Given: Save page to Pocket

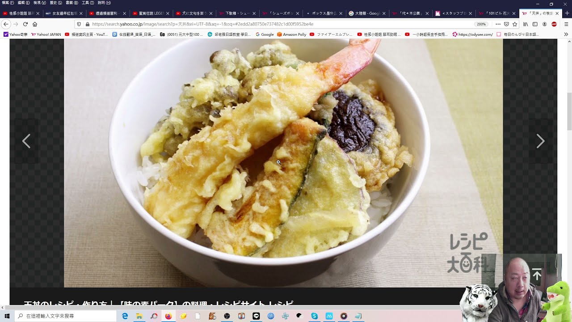Looking at the screenshot, I should click(506, 24).
